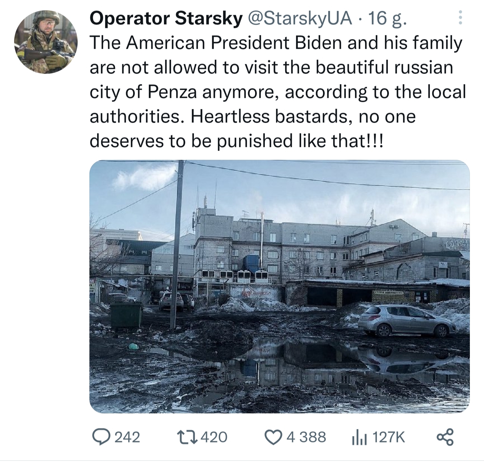The width and height of the screenshot is (484, 466).
Task: Open the three-dot more options menu
Action: tap(460, 17)
